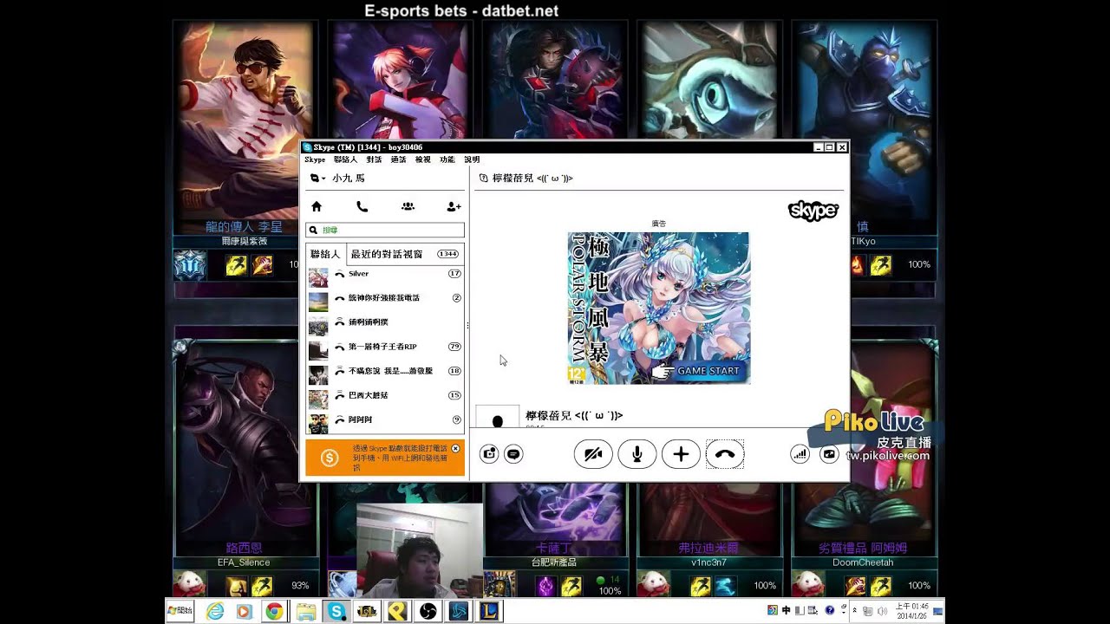Open the 功能 menu
Screen dimensions: 1110x624
447,159
